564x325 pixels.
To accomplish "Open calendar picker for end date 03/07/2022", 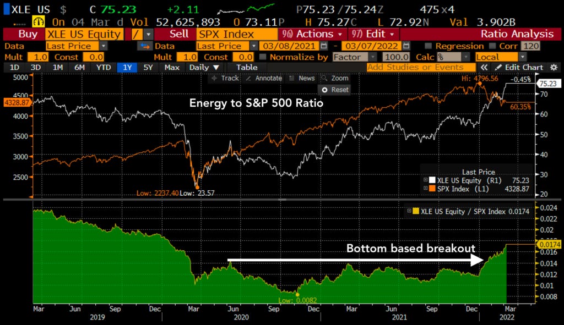I will 406,46.
